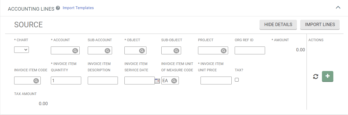Click the Invoice Item Description input field
Screen dimensions: 348x115
103,81
